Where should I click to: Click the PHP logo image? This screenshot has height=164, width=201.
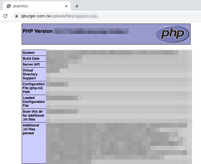(x=172, y=34)
